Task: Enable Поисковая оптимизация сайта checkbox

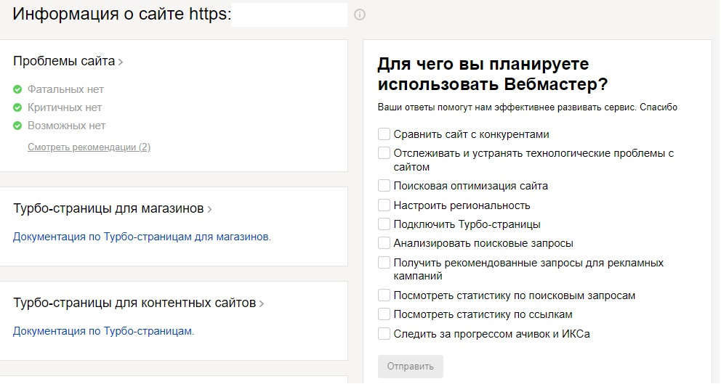Action: point(384,186)
